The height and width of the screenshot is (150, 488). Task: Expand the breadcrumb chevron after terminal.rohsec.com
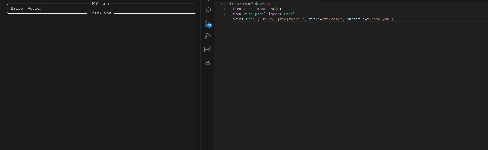click(x=252, y=4)
